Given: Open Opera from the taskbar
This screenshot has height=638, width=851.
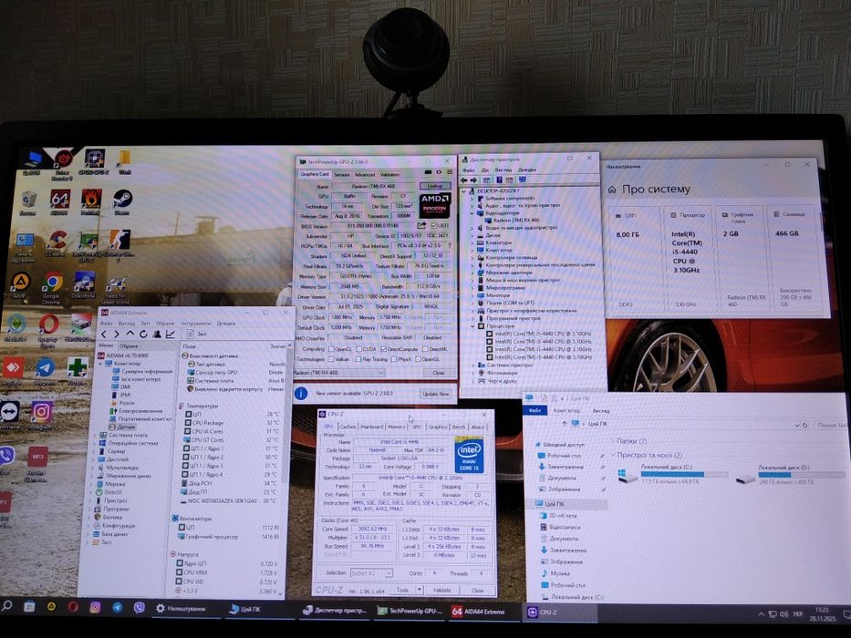Looking at the screenshot, I should (x=73, y=607).
